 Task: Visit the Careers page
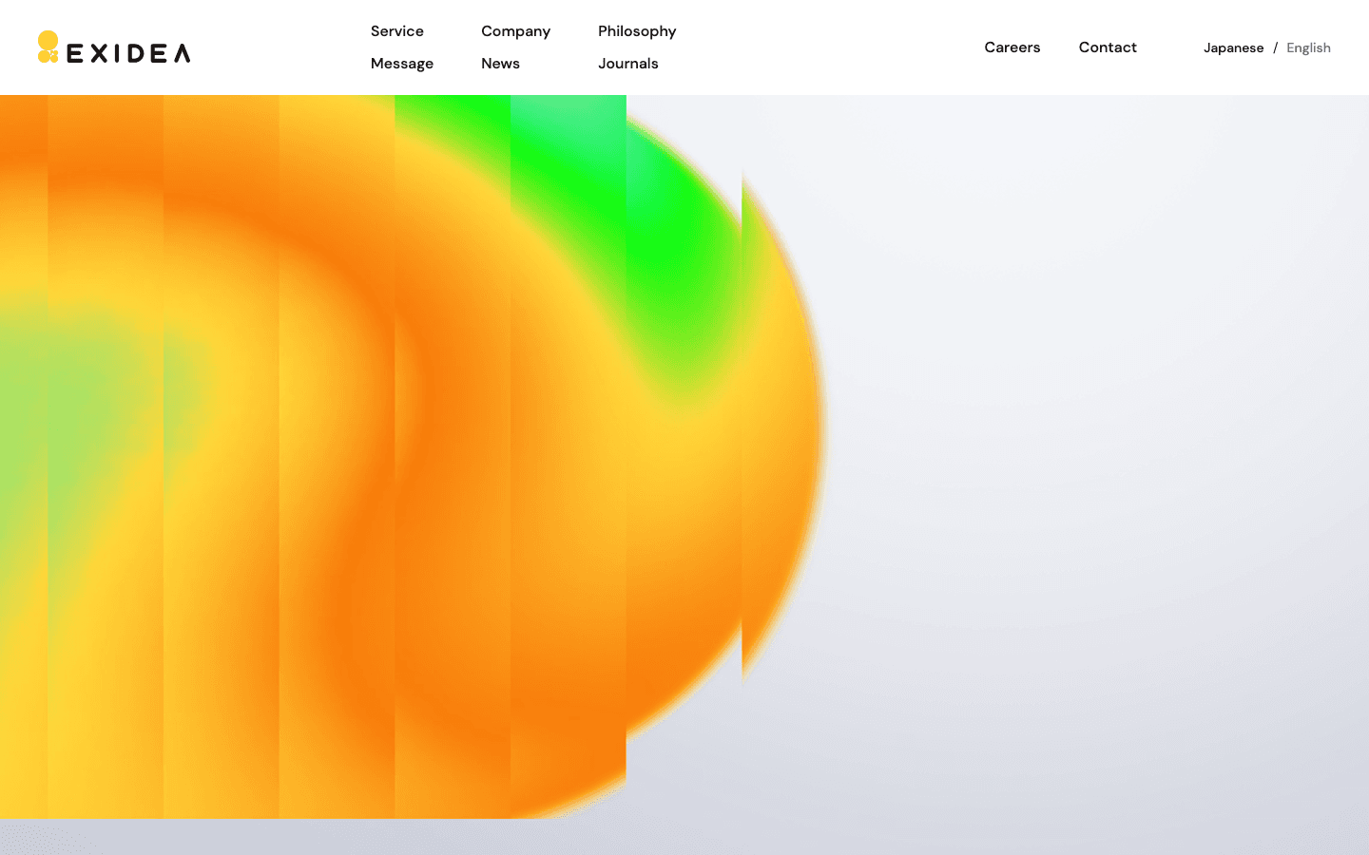1012,47
